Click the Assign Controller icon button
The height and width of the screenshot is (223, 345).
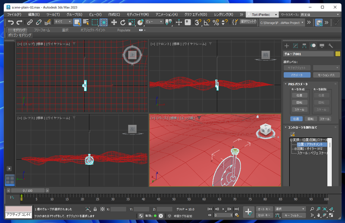292,134
